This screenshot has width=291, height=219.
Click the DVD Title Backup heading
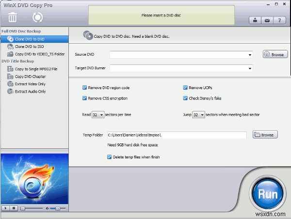tap(18, 61)
